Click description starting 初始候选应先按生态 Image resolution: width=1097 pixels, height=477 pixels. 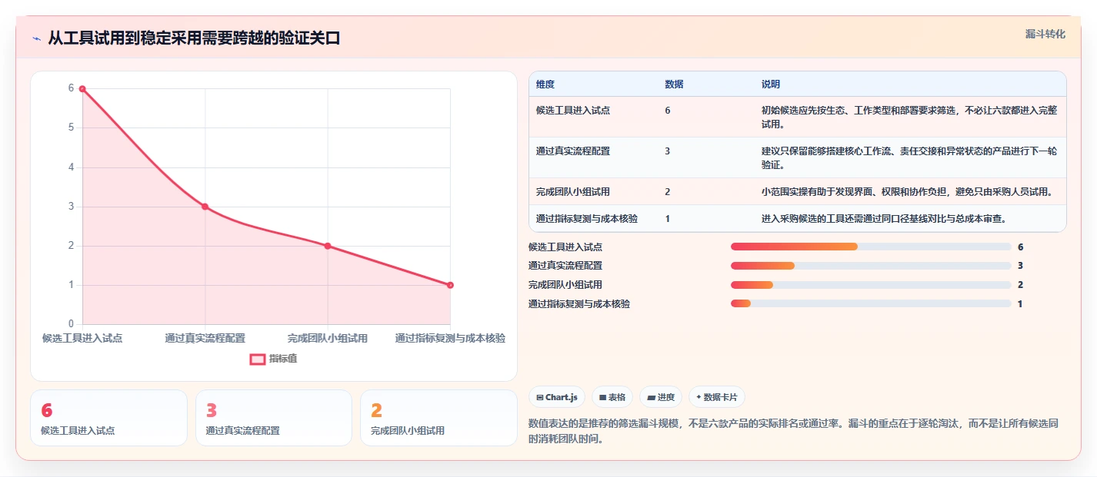click(909, 118)
